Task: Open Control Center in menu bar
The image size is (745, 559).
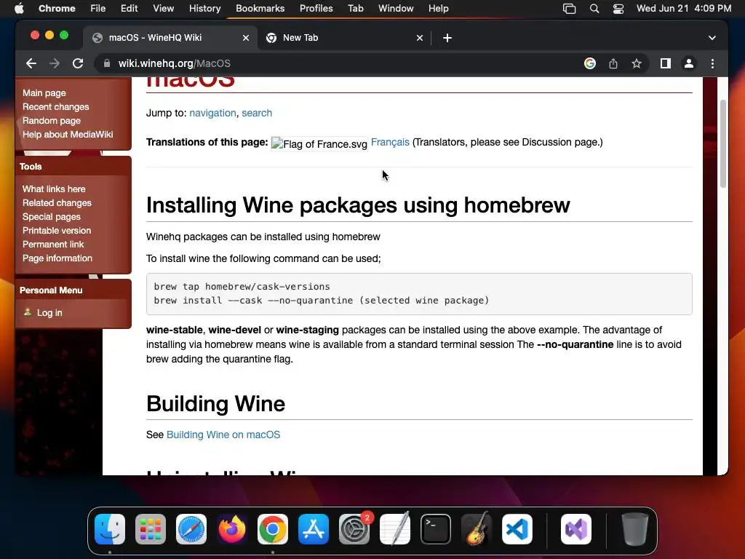Action: click(618, 9)
